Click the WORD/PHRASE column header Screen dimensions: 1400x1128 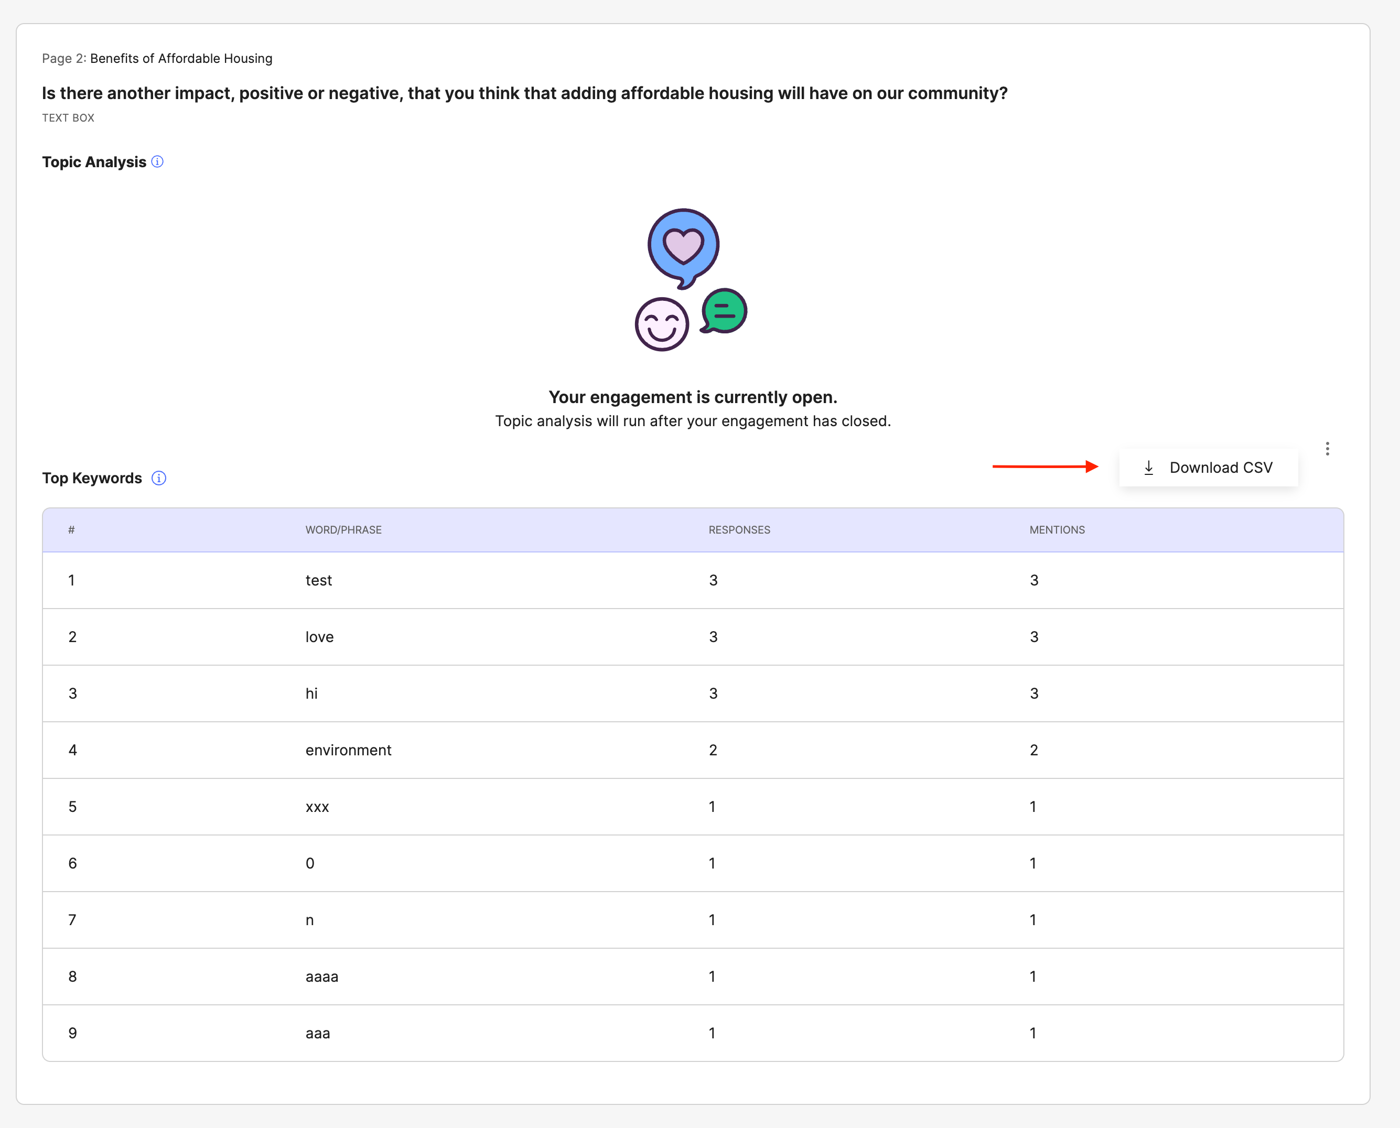(x=343, y=530)
